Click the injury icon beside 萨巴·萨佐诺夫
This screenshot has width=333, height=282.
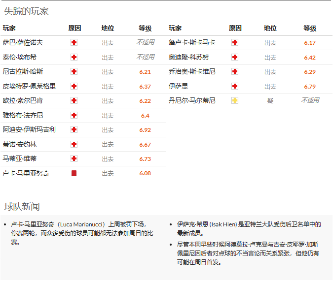click(74, 43)
